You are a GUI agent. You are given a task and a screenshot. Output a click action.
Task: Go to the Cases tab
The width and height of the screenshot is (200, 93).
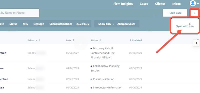click(x=144, y=4)
